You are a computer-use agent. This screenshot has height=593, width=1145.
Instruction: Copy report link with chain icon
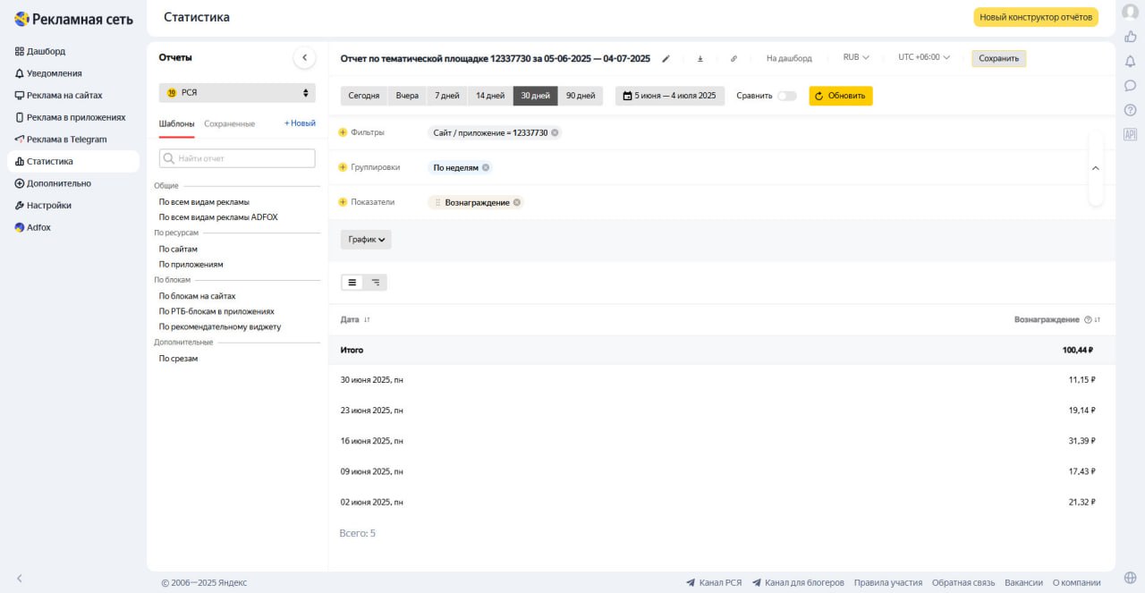tap(734, 58)
